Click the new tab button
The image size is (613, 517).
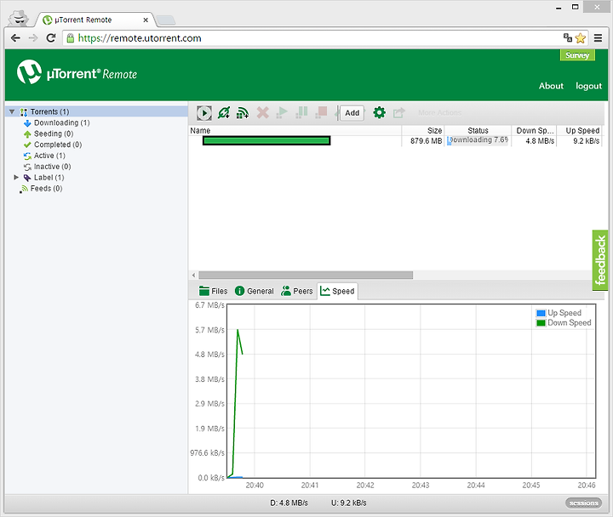[x=166, y=20]
